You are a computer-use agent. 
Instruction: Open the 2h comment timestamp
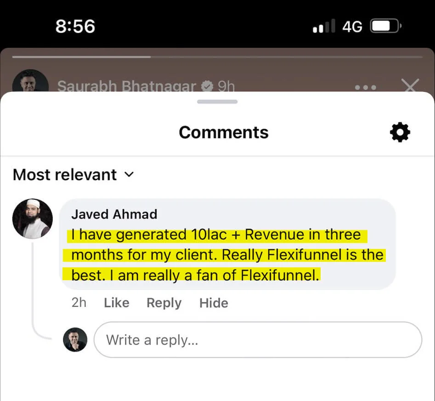(x=79, y=303)
